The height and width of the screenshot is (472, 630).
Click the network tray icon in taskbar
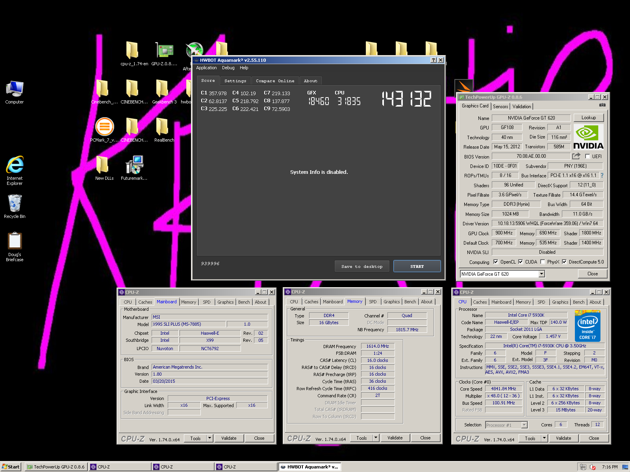[583, 467]
